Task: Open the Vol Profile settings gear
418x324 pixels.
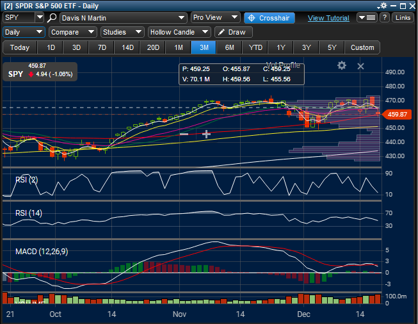Action: coord(341,65)
